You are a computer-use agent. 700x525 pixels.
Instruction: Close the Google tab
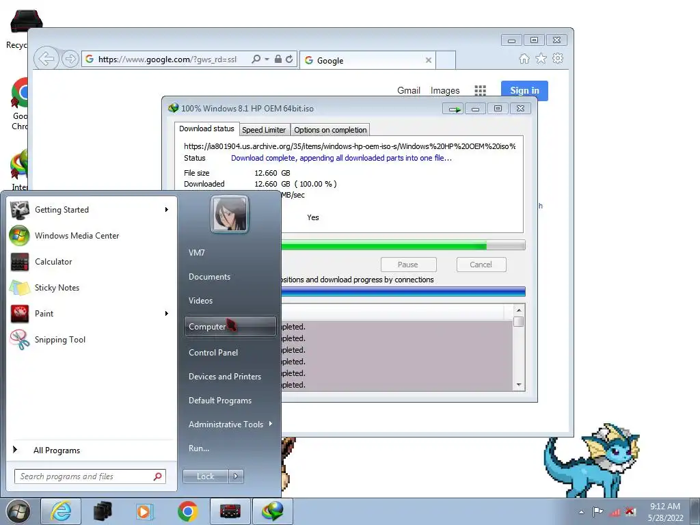429,60
